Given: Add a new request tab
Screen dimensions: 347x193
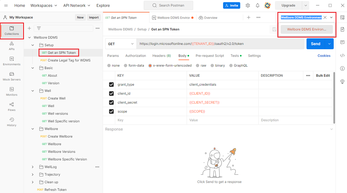Looking at the screenshot, I should (249, 17).
